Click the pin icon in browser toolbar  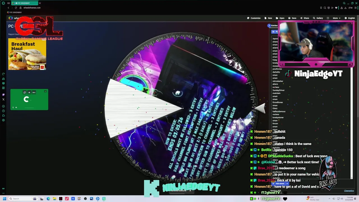[321, 8]
